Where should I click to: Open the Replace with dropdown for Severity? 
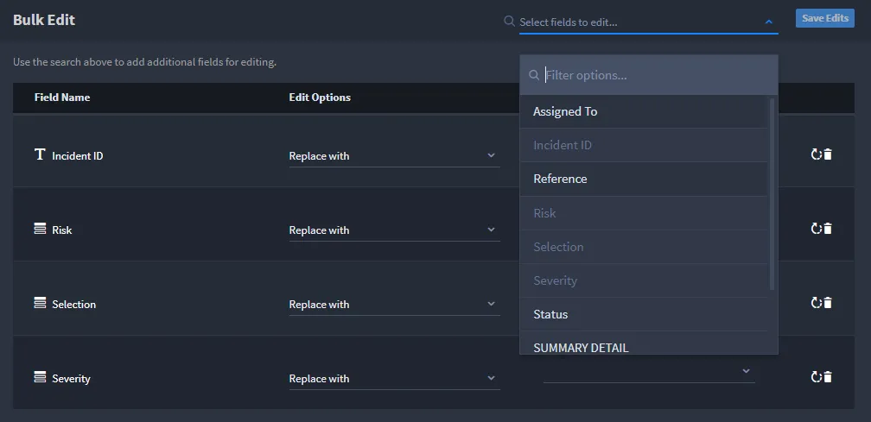coord(394,379)
